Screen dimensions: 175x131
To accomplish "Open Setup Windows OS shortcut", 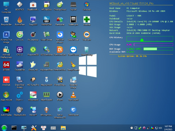I will [x=60, y=113].
